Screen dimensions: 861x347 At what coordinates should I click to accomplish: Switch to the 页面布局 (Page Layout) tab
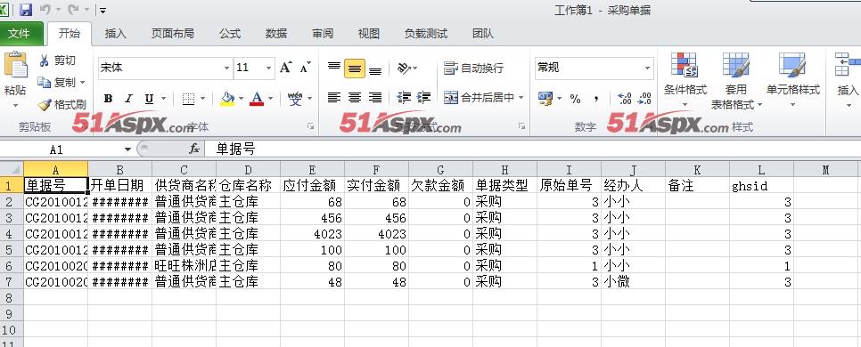(172, 34)
